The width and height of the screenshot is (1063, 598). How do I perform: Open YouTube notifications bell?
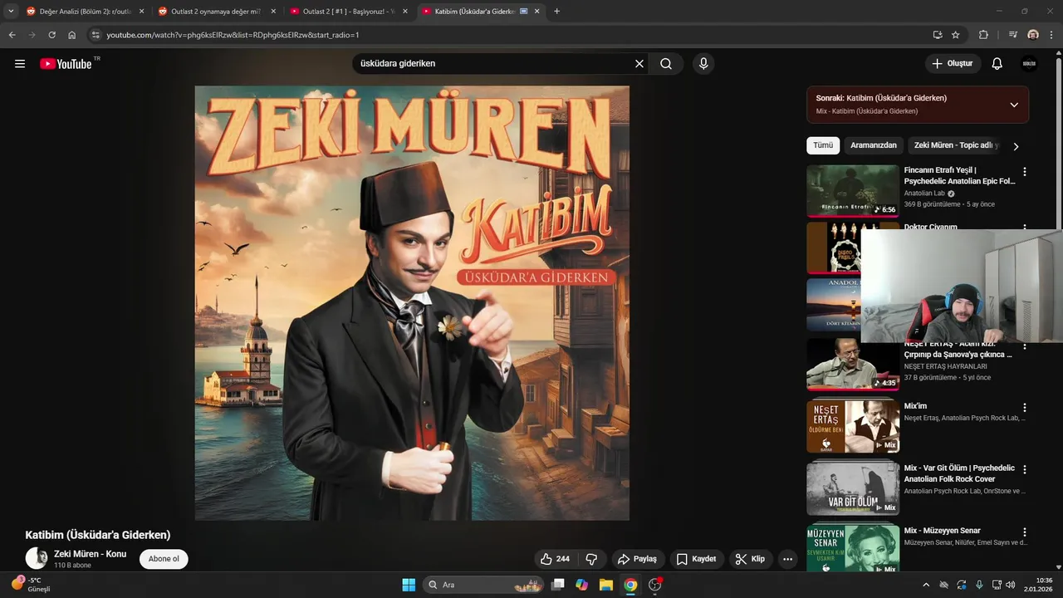point(997,64)
